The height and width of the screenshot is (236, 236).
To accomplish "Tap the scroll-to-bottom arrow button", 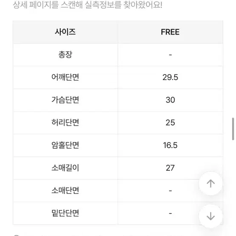I will [210, 216].
